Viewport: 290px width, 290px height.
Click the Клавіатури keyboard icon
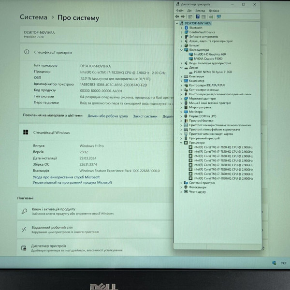click(x=186, y=76)
